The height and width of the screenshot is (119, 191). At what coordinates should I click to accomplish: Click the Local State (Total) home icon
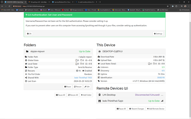(99, 64)
